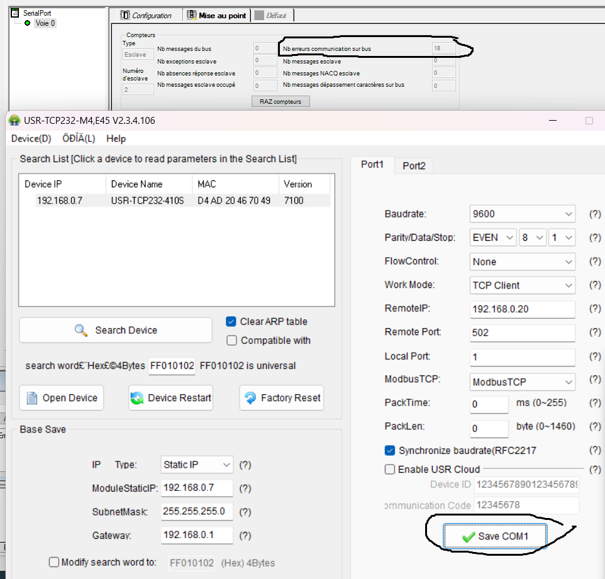Click the refresh icon on Device Restart
Viewport: 605px width, 579px height.
click(x=137, y=398)
